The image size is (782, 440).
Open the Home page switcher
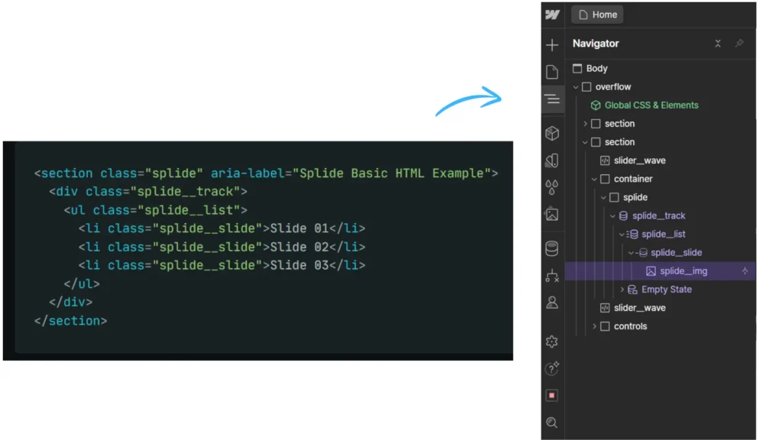597,15
